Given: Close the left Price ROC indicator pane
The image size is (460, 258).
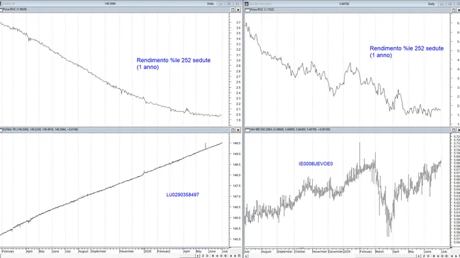Looking at the screenshot, I should coord(238,10).
